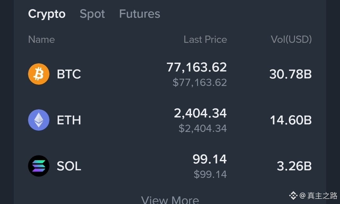The width and height of the screenshot is (340, 204).
Task: Click BTC volume 30.78B
Action: click(x=291, y=74)
